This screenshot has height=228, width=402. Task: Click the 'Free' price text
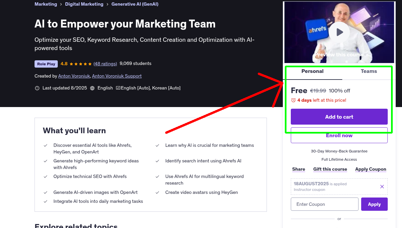click(x=299, y=90)
